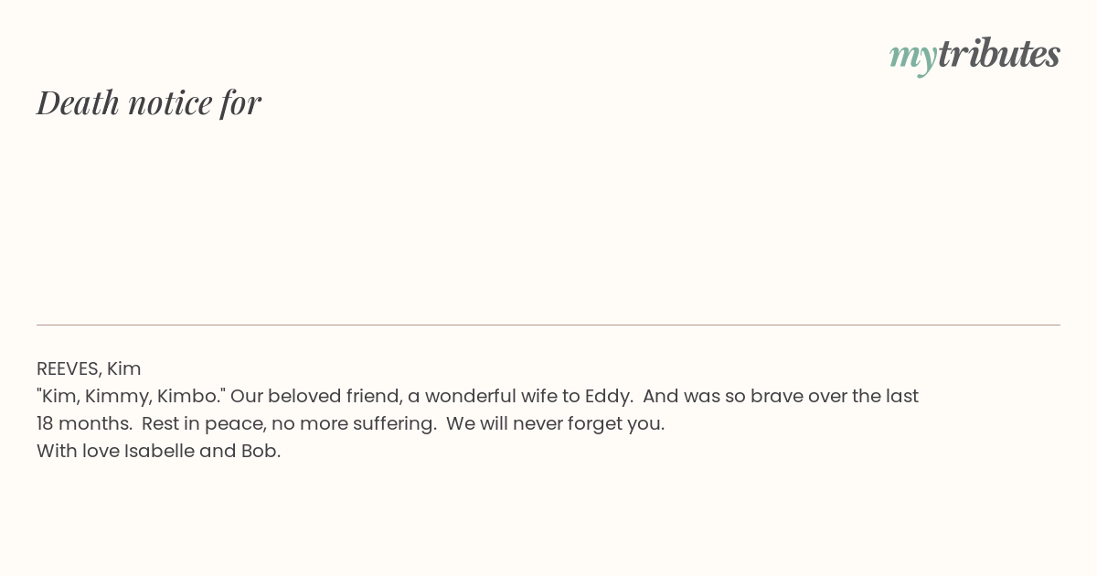Click the name "REEVES, Kim"
The image size is (1097, 576).
click(89, 369)
